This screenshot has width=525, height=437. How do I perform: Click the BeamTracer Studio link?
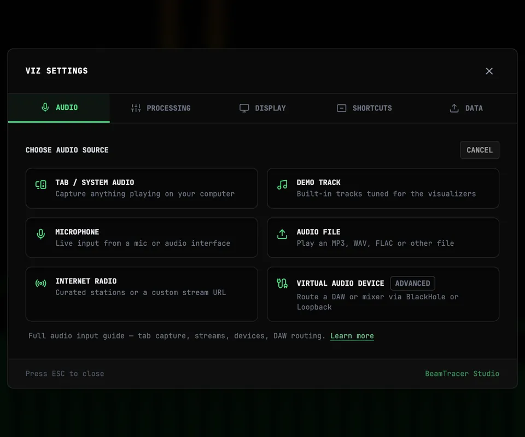462,374
